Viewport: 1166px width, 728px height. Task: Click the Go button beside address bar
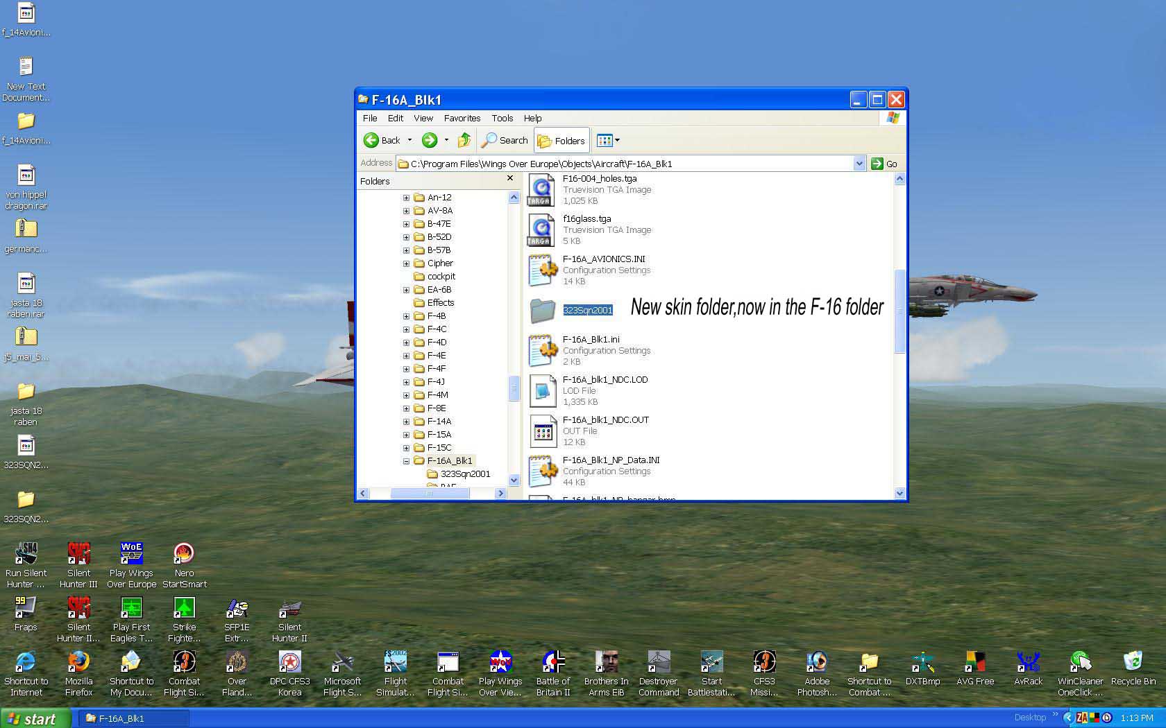tap(884, 164)
